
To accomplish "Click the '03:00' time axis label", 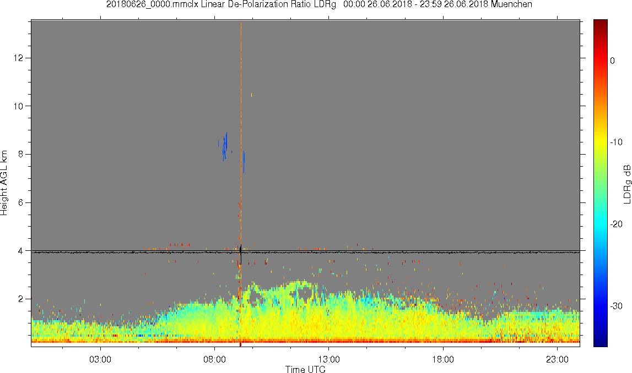I will [100, 359].
